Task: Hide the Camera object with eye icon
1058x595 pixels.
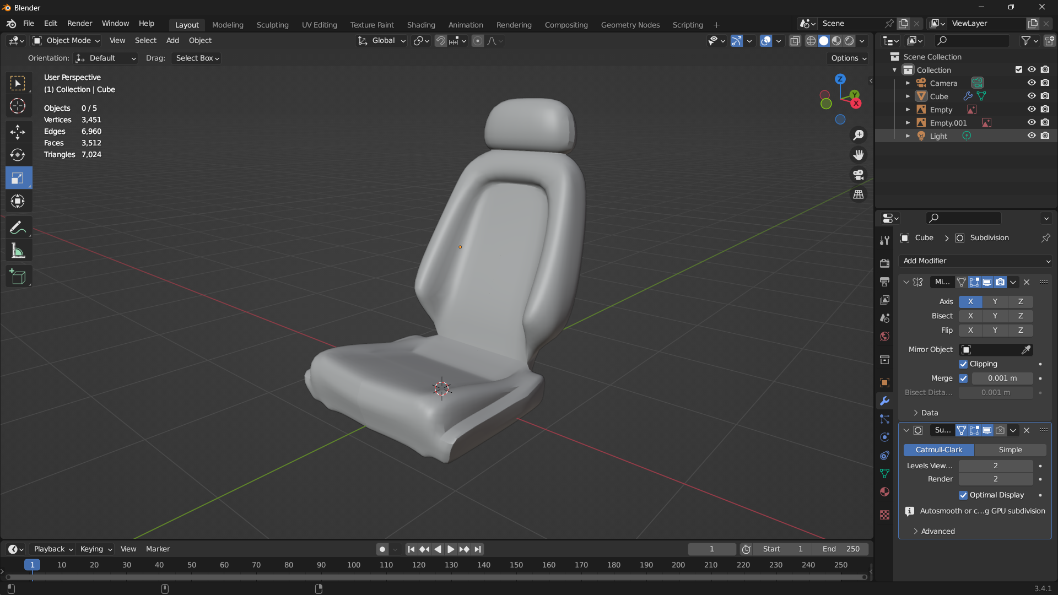Action: tap(1032, 83)
